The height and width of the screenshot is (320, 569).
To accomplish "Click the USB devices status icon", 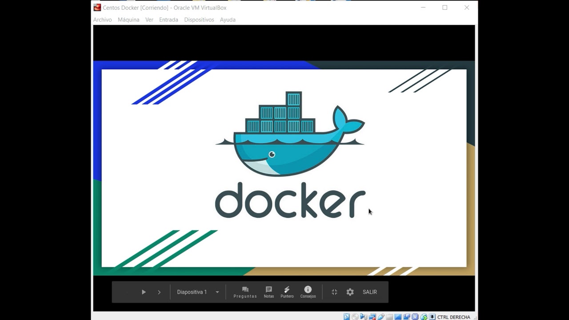I will tap(381, 317).
